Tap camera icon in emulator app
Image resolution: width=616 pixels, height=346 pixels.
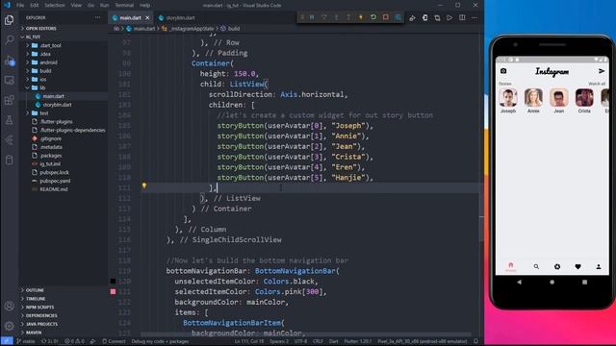pyautogui.click(x=503, y=71)
